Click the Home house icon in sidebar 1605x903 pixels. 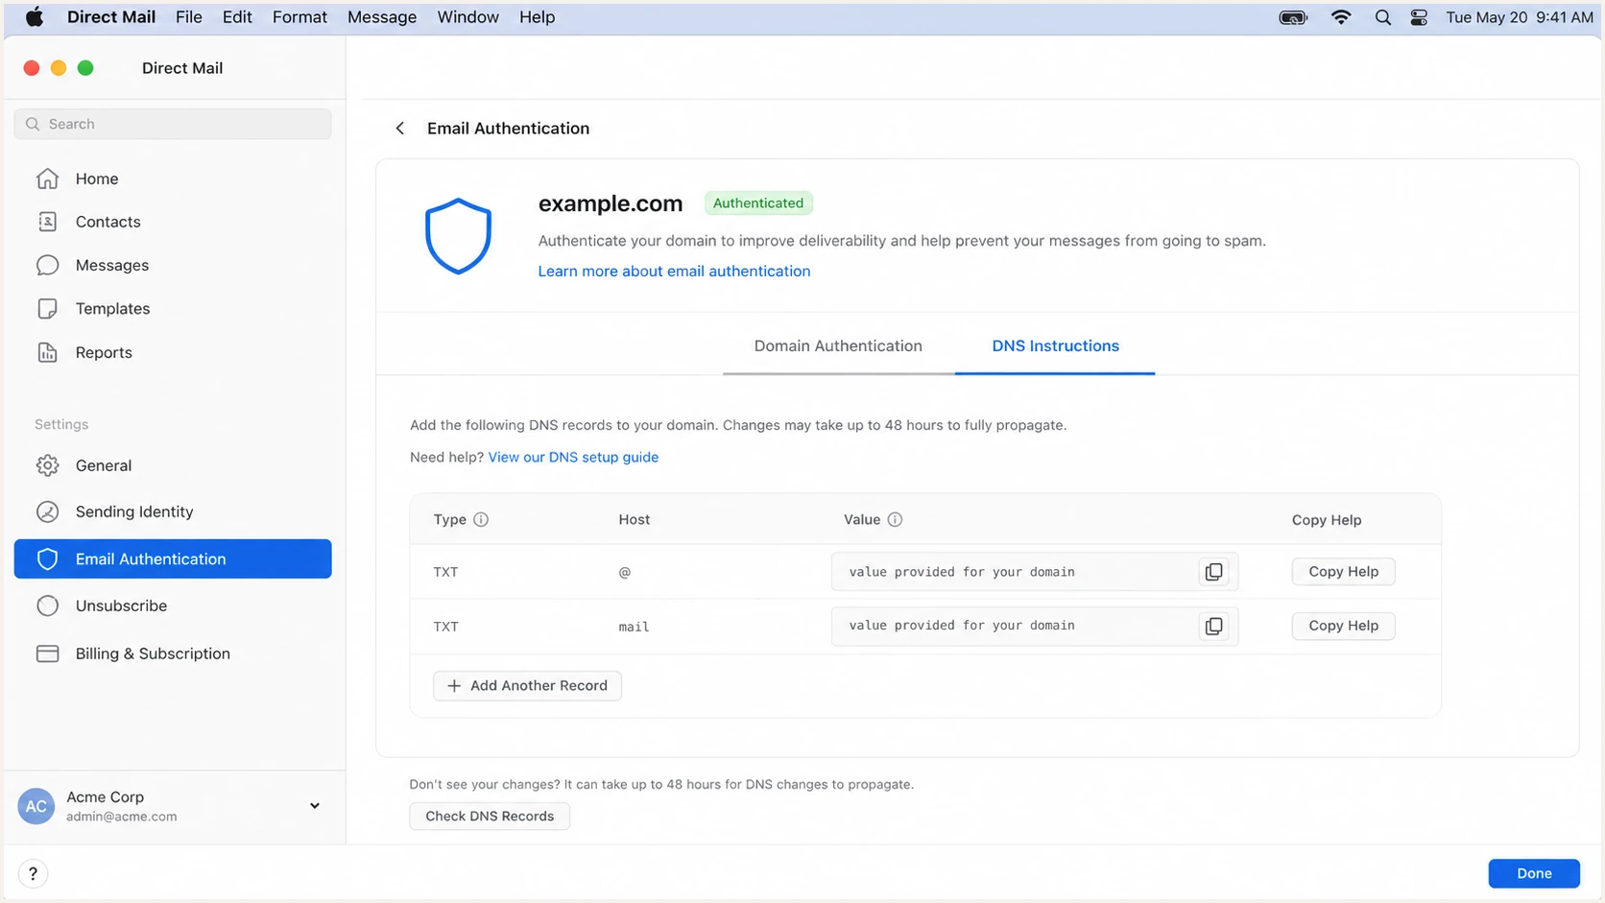coord(47,178)
